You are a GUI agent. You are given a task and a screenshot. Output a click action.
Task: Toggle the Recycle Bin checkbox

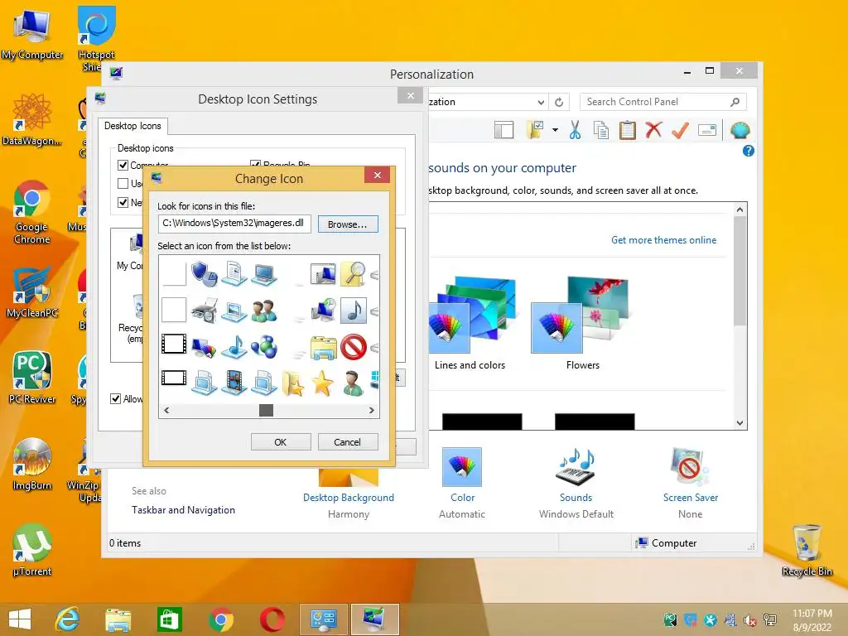click(x=255, y=164)
